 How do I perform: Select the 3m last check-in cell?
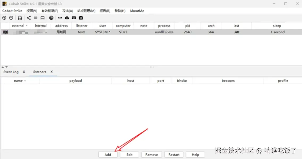(x=237, y=32)
